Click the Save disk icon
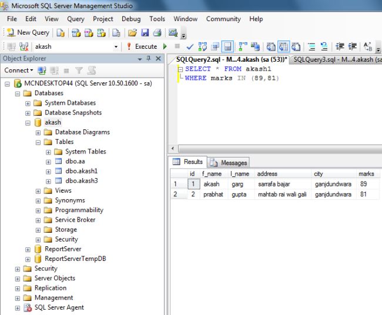The width and height of the screenshot is (382, 315). [x=145, y=32]
